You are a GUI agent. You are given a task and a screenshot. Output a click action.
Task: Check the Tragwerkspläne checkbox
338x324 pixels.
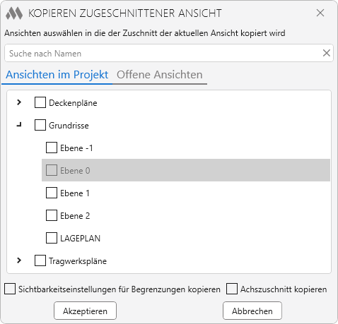coord(40,260)
